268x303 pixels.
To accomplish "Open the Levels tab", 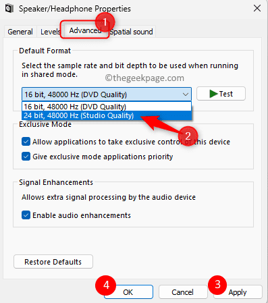I will (51, 32).
